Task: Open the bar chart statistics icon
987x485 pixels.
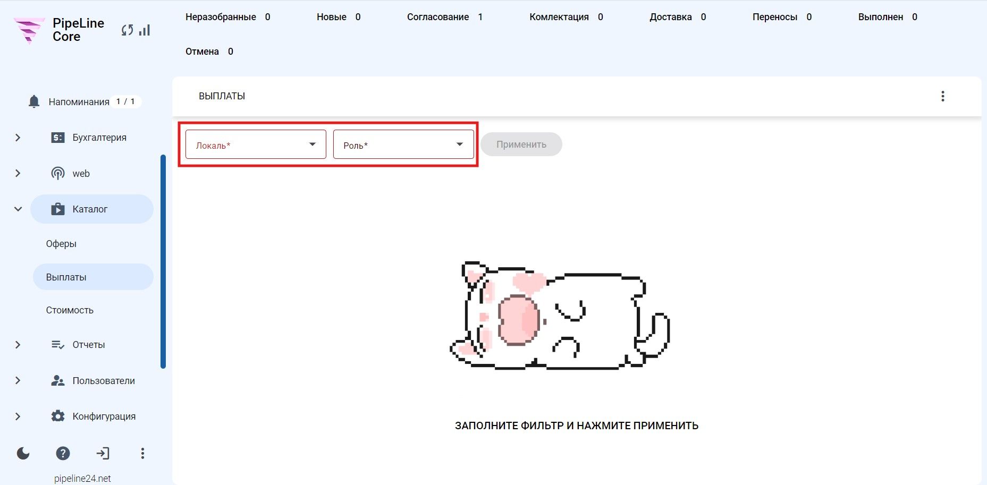Action: (x=145, y=30)
